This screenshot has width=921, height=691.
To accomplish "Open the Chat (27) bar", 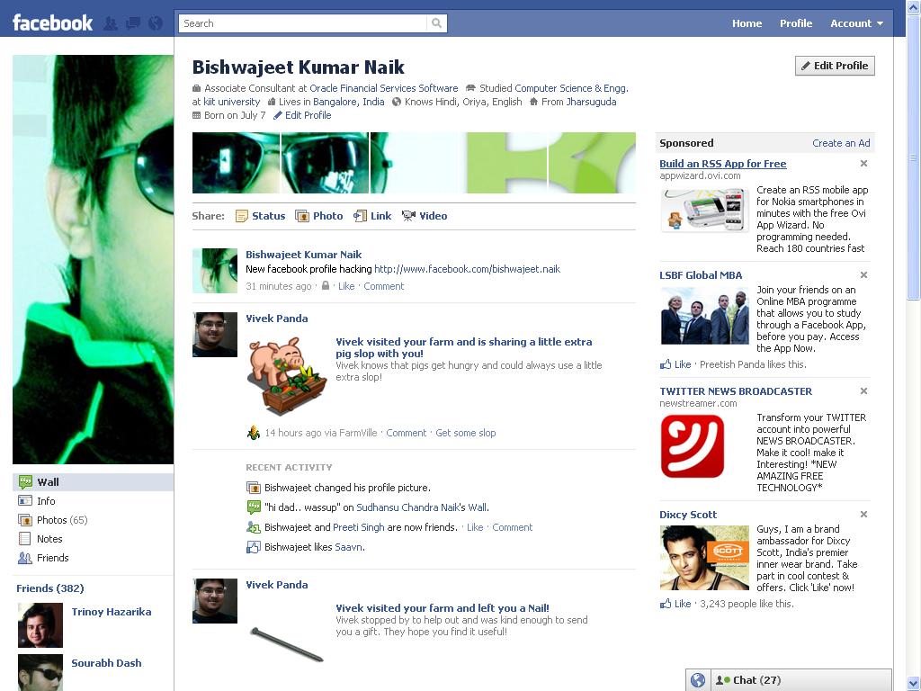I will point(801,680).
